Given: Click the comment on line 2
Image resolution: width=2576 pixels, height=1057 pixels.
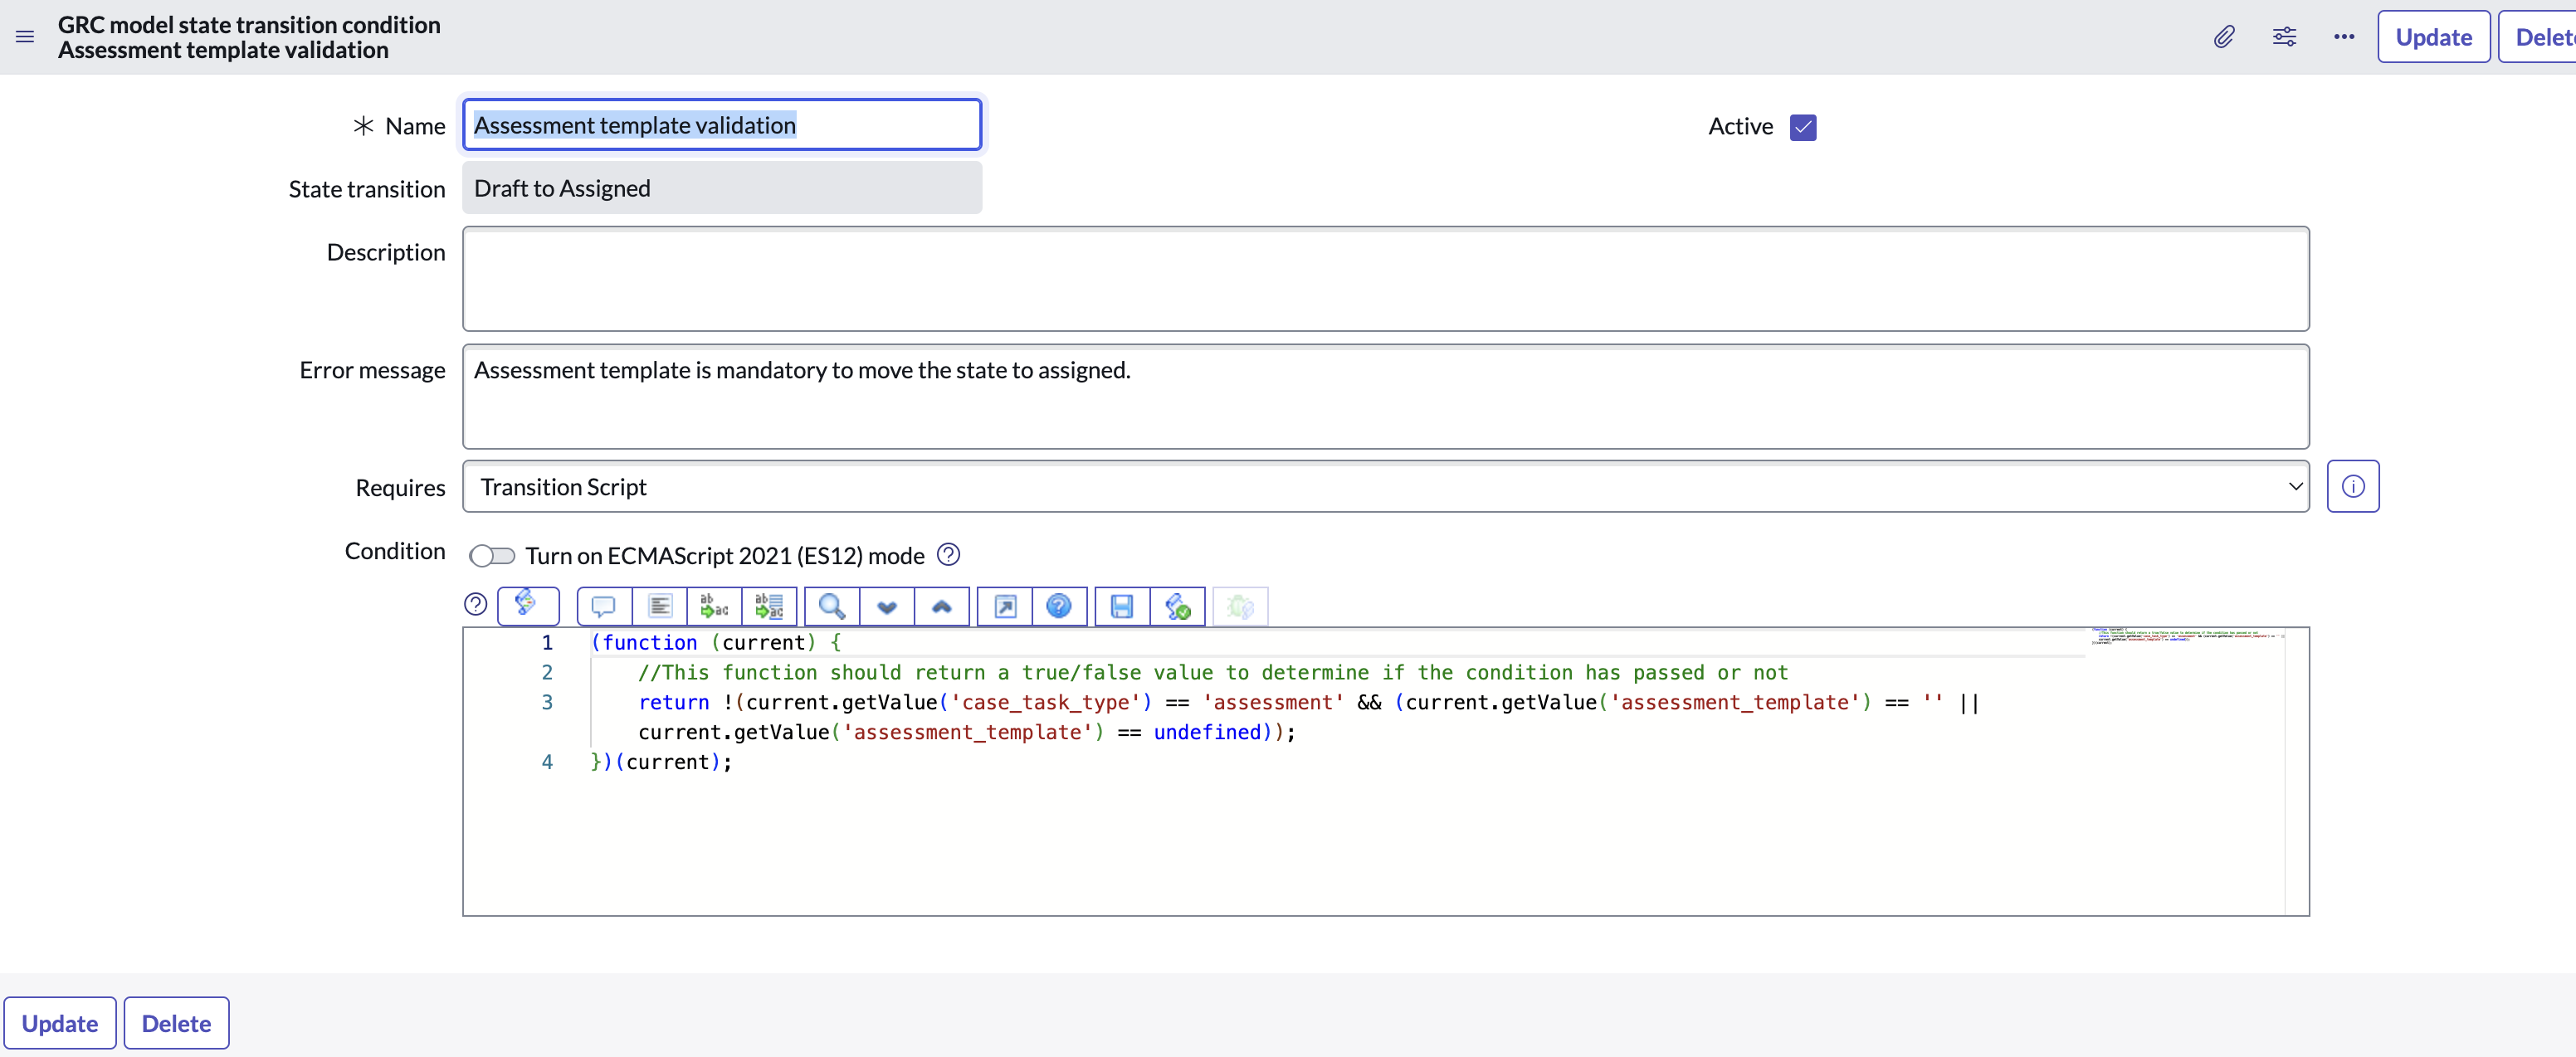Looking at the screenshot, I should tap(1213, 673).
